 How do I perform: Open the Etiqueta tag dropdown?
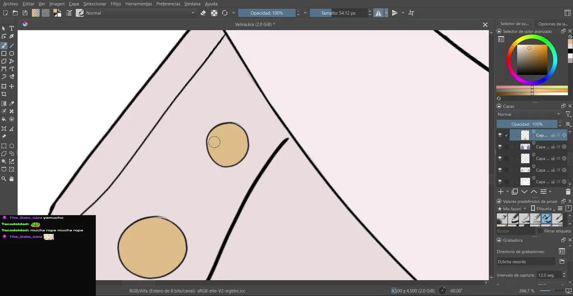coord(543,209)
